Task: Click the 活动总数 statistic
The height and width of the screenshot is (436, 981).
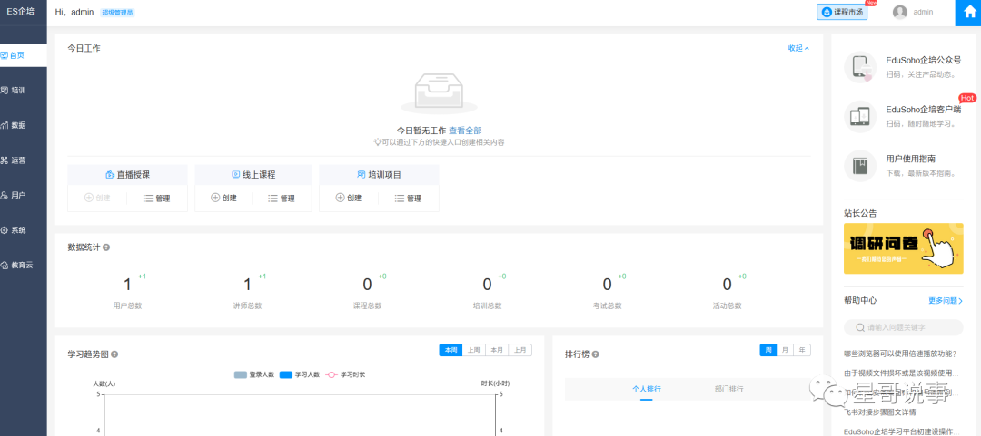Action: (727, 292)
